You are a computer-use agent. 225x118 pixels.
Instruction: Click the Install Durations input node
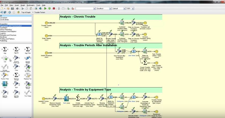tap(46, 53)
